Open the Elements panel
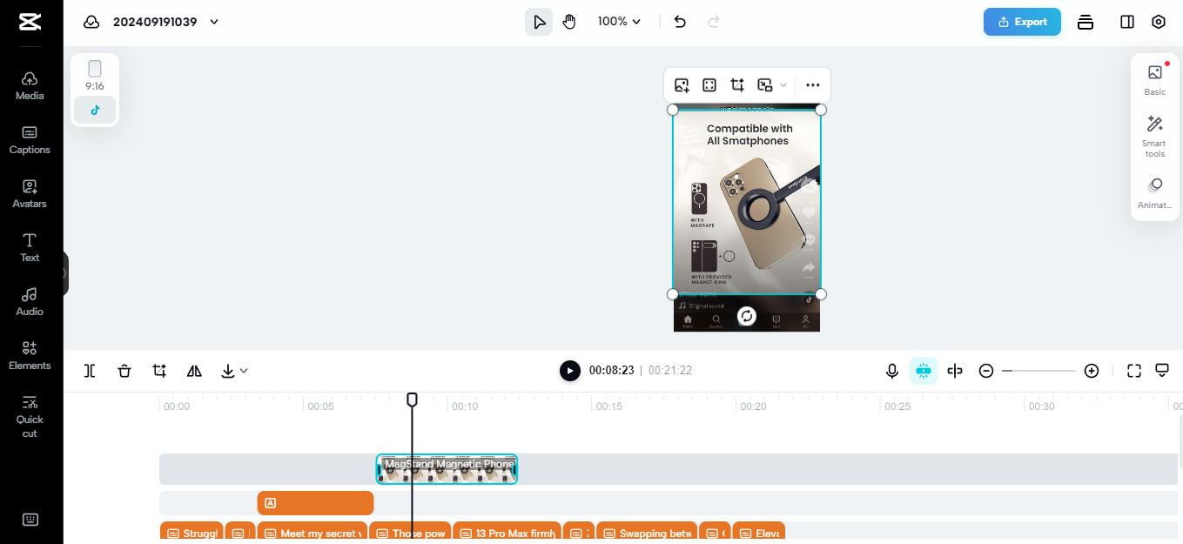Screen dimensions: 1183x544 (x=30, y=355)
